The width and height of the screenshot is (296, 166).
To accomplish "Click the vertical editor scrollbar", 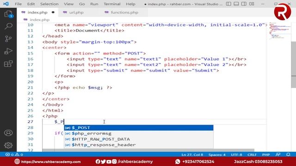I will click(294, 65).
